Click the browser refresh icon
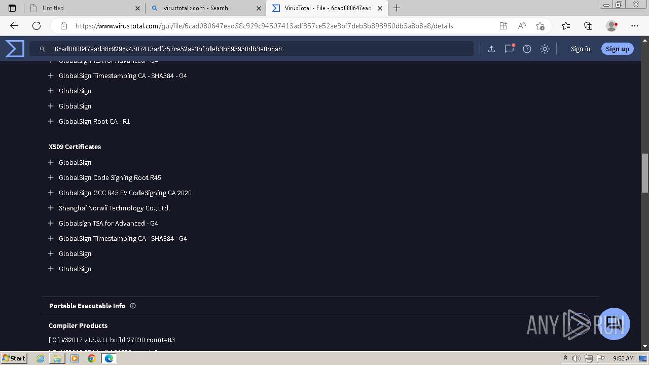 coord(37,26)
